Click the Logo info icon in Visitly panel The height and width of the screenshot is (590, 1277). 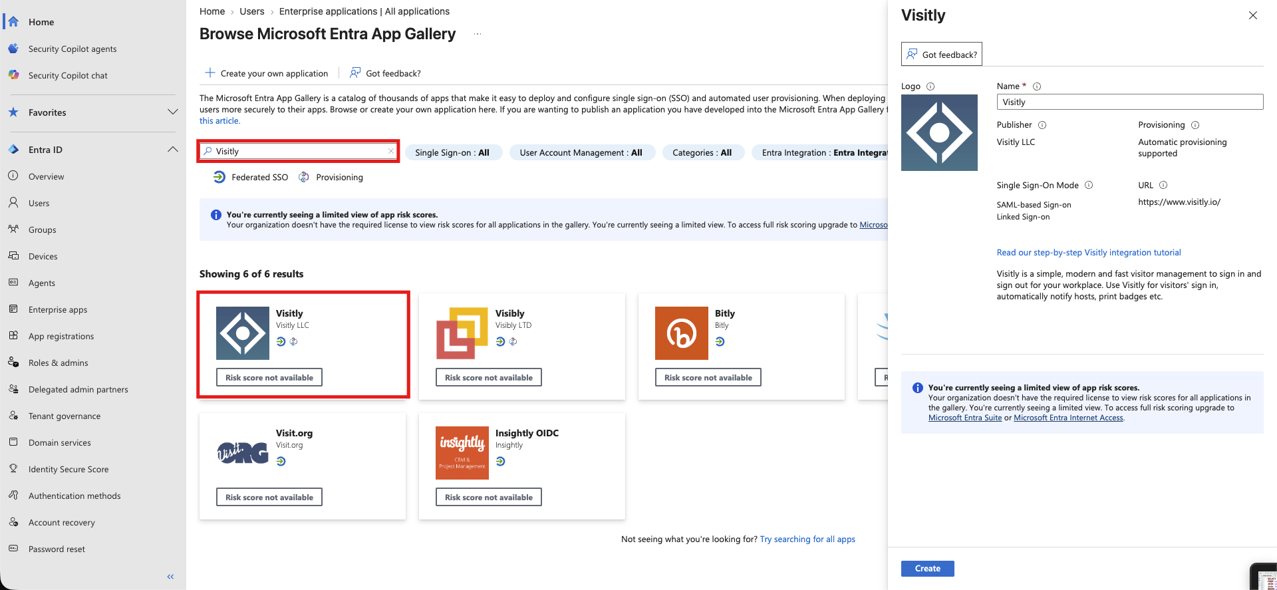(x=930, y=86)
